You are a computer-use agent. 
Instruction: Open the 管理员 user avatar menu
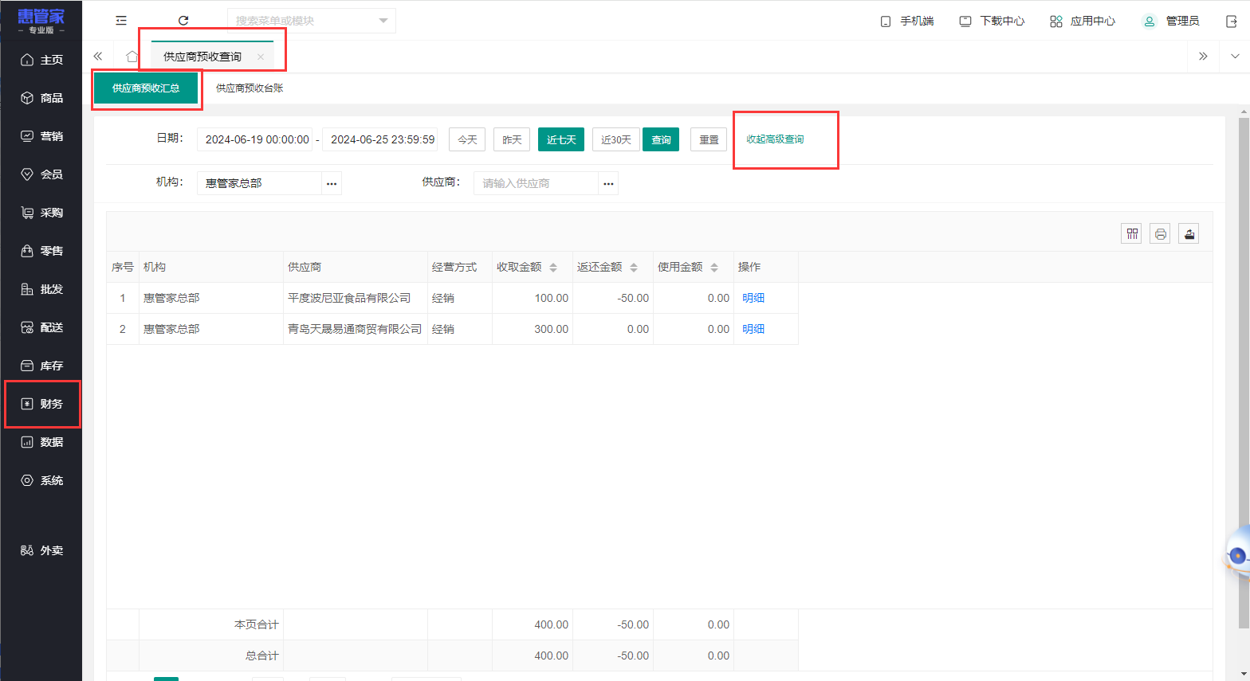pyautogui.click(x=1170, y=21)
